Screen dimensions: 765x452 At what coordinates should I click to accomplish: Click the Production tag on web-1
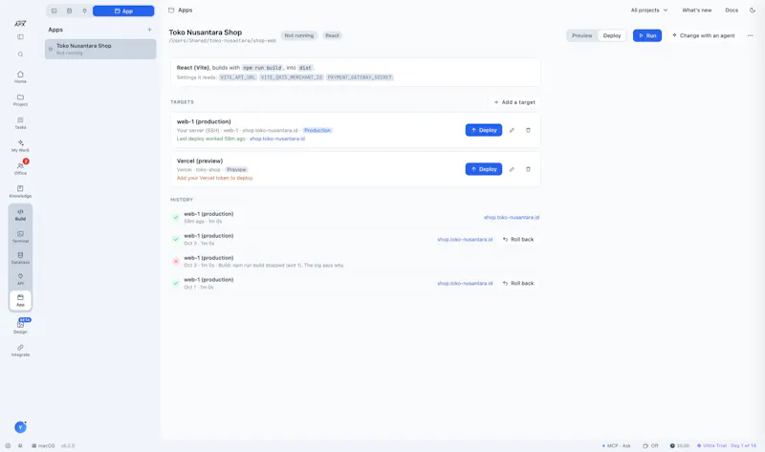click(x=317, y=130)
